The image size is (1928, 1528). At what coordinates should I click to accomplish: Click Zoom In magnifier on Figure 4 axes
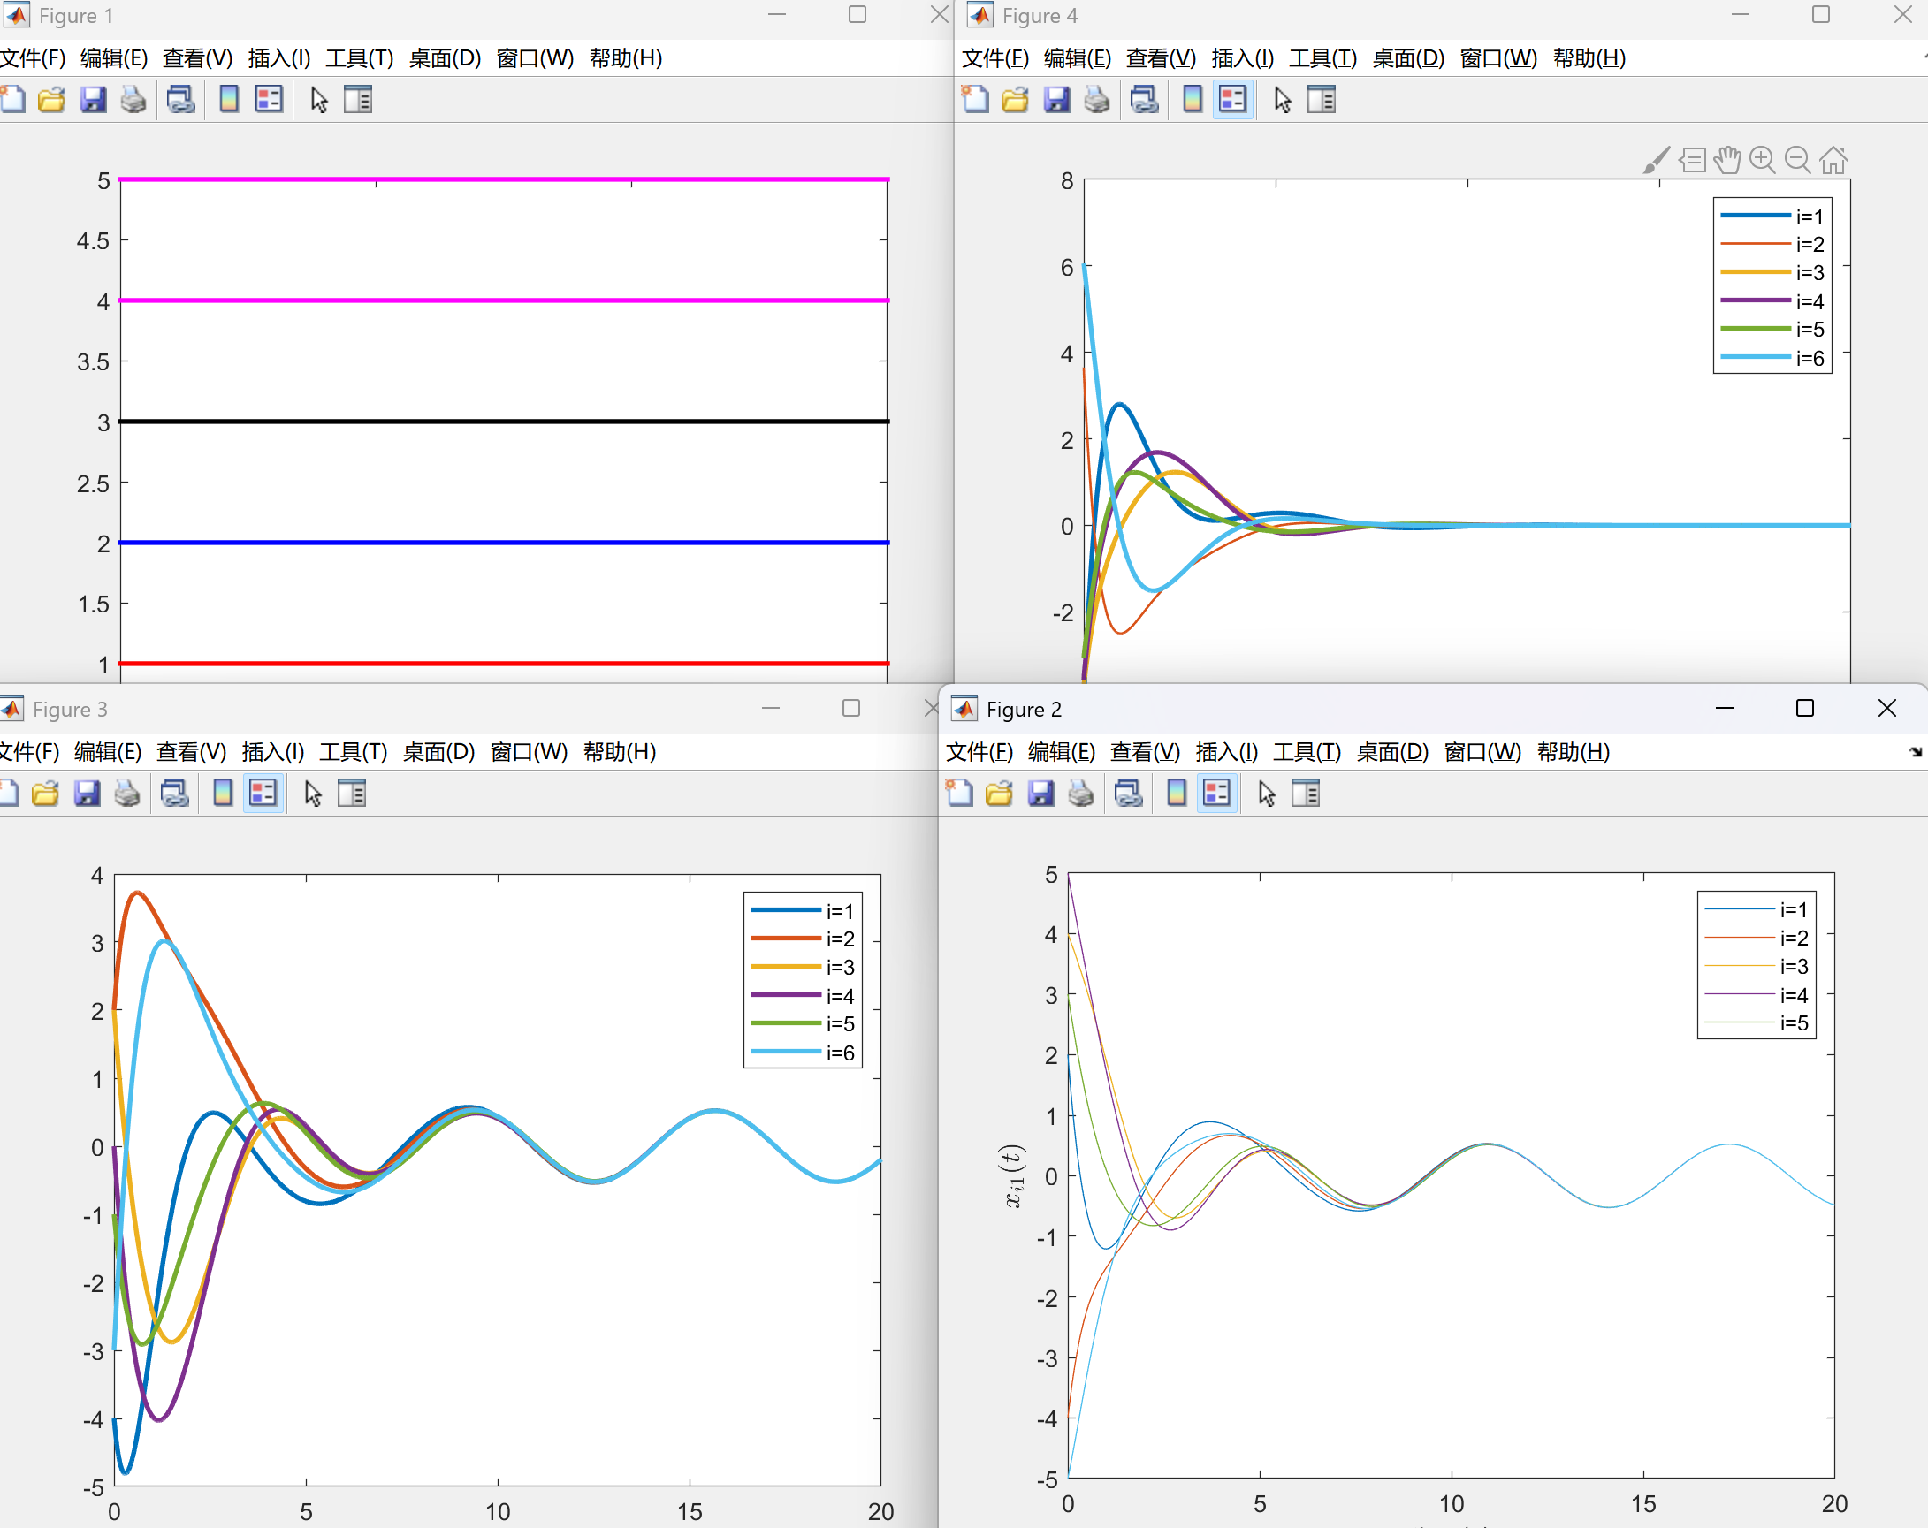coord(1763,160)
